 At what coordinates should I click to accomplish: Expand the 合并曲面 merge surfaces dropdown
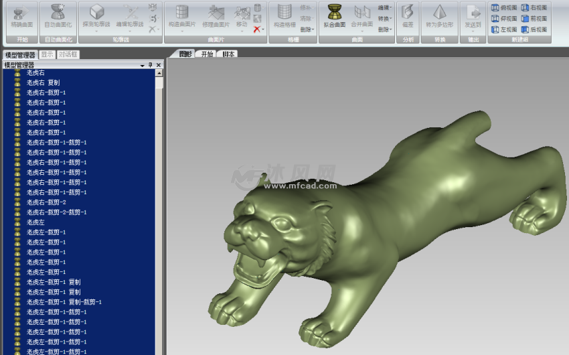tap(362, 31)
